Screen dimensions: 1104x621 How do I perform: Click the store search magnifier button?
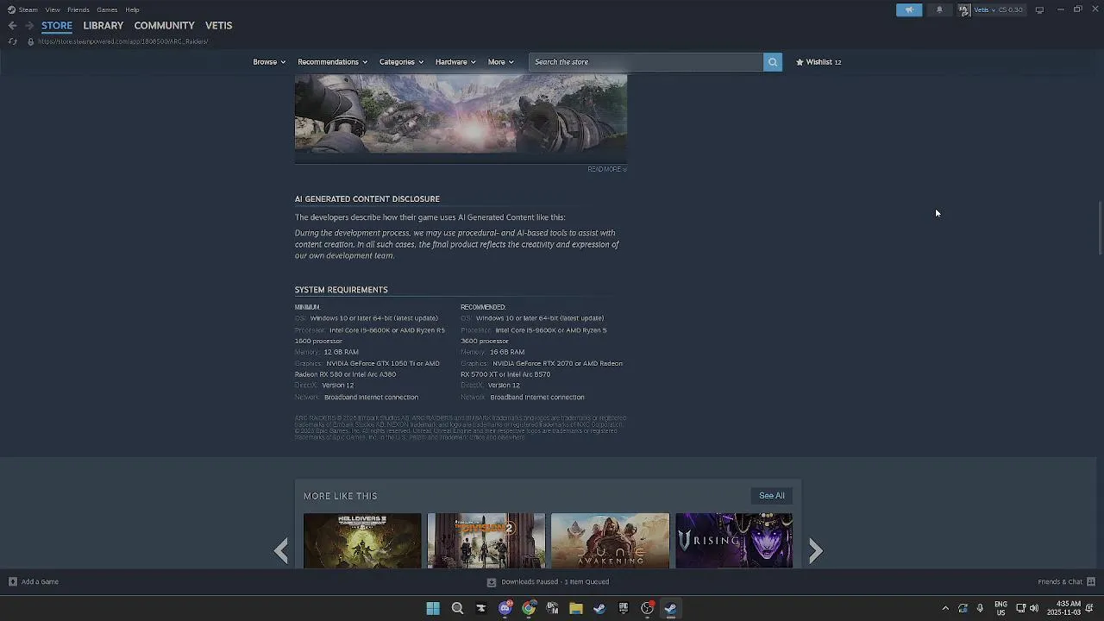(x=773, y=62)
